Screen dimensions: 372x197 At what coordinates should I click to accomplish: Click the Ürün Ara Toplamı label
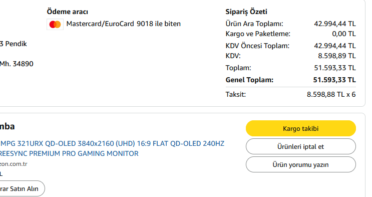pos(254,24)
